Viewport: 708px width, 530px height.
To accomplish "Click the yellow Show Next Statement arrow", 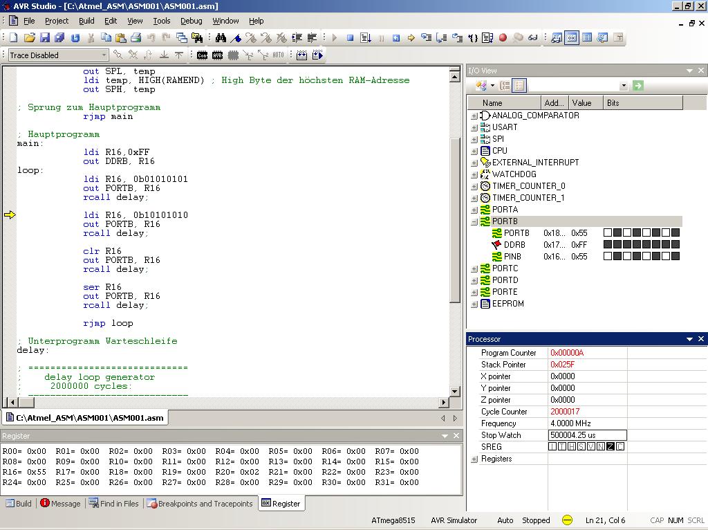I will click(411, 38).
